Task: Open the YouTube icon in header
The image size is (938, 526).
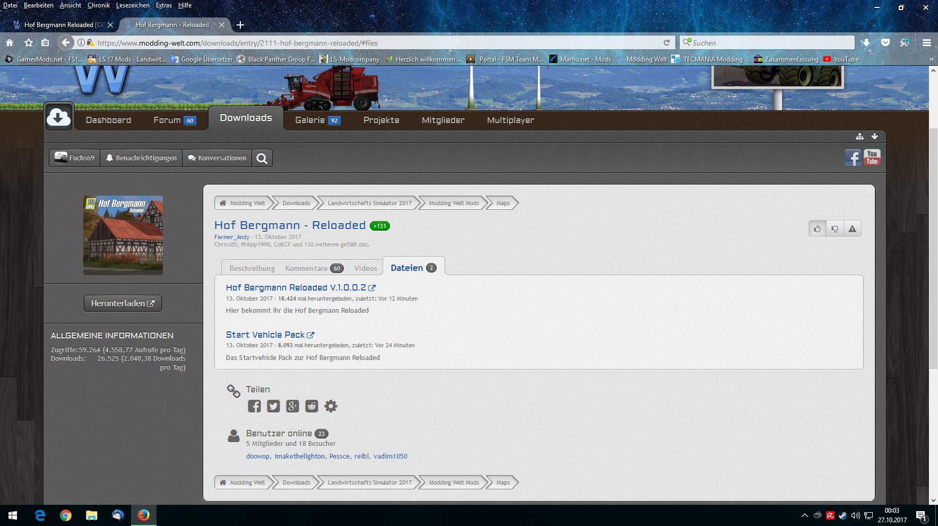Action: tap(872, 157)
